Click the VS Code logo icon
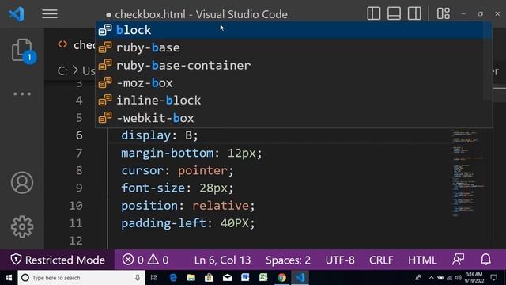This screenshot has width=506, height=285. click(x=17, y=14)
